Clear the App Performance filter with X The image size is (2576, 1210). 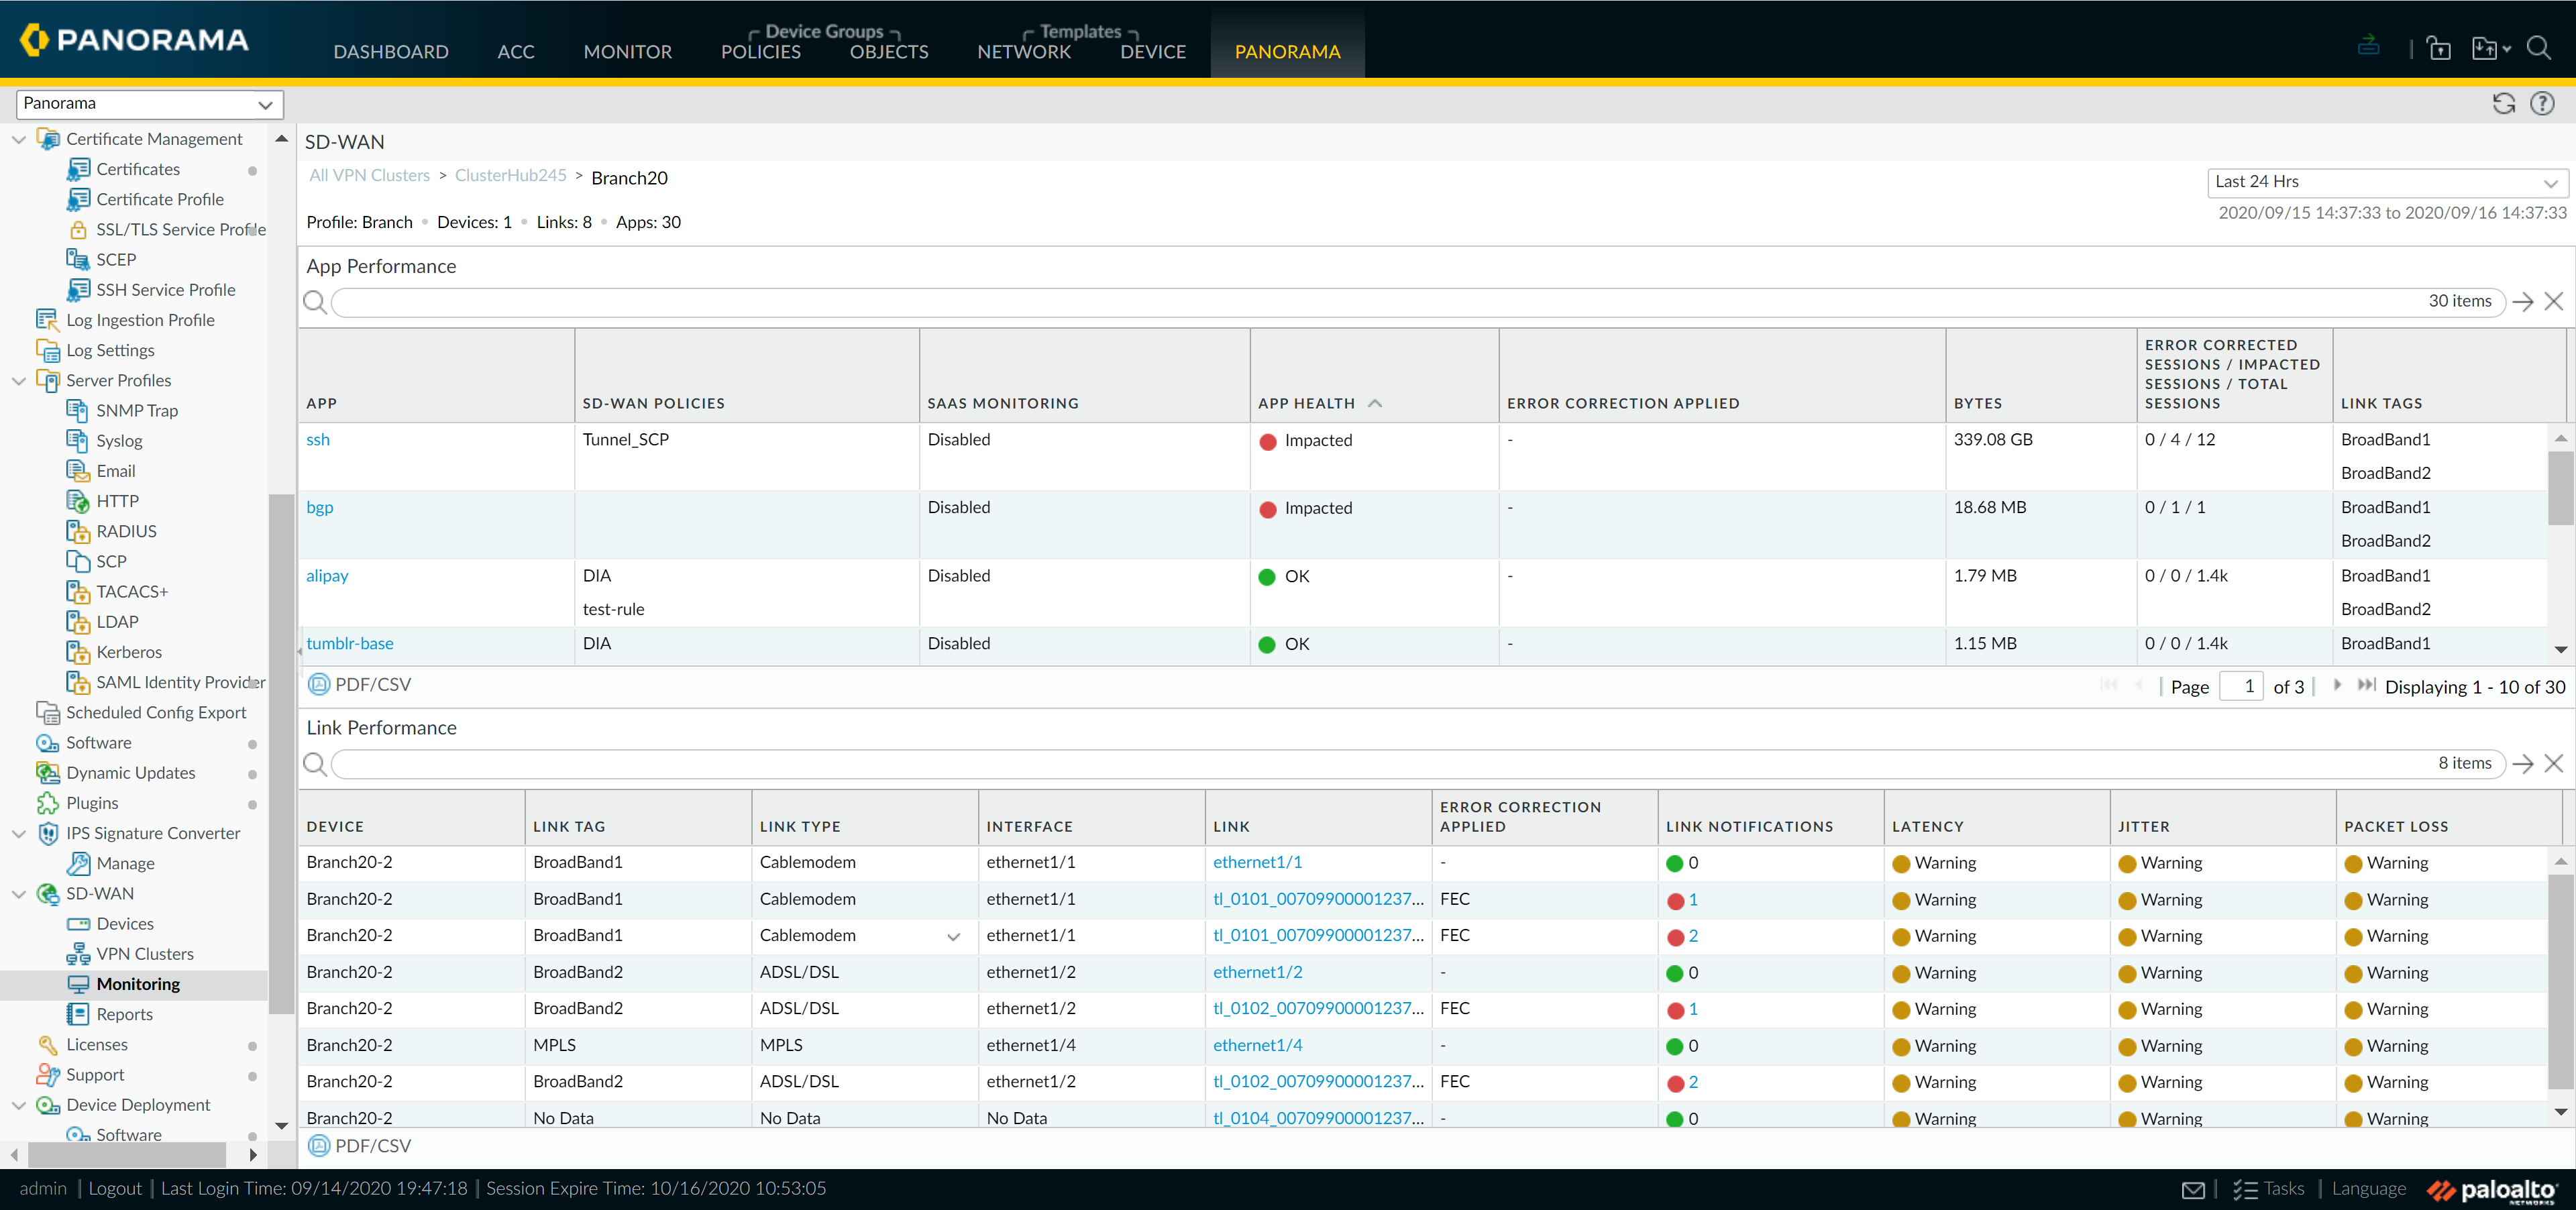pyautogui.click(x=2554, y=301)
